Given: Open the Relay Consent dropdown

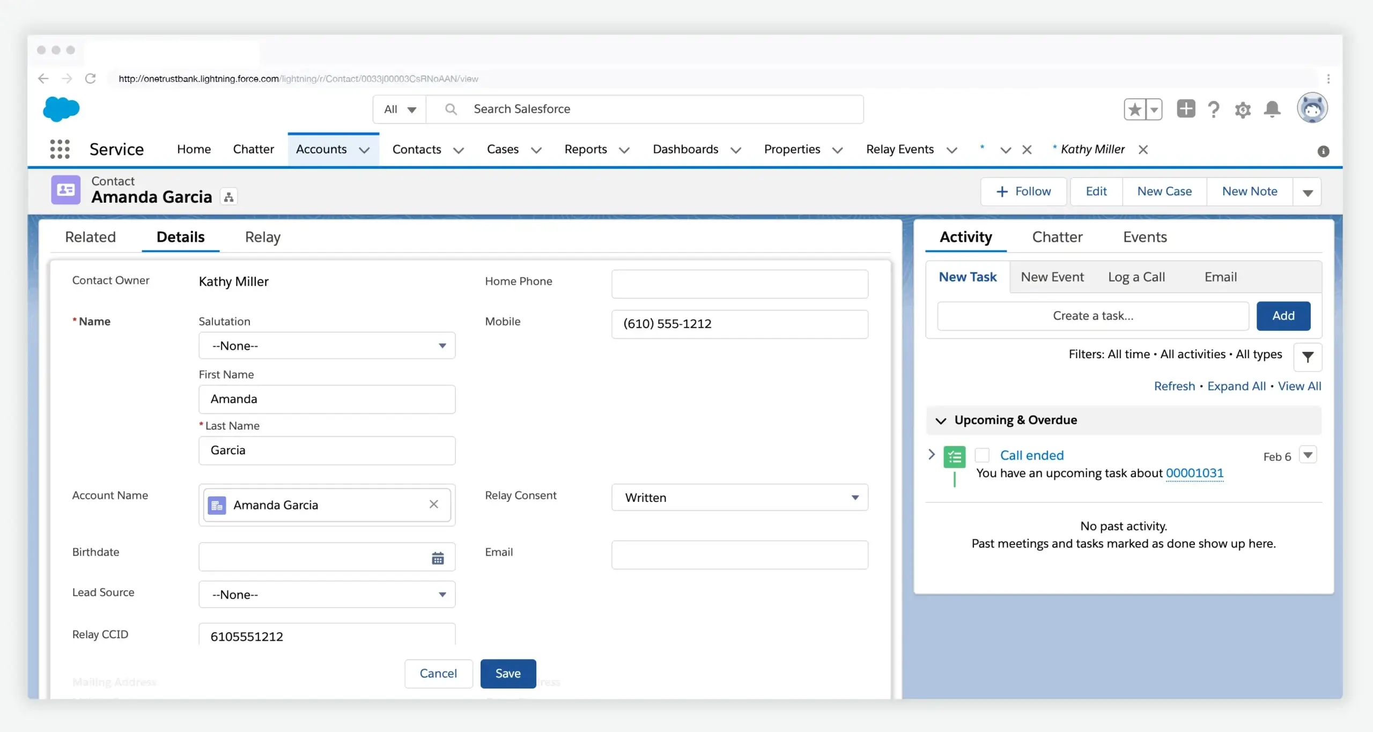Looking at the screenshot, I should (740, 498).
